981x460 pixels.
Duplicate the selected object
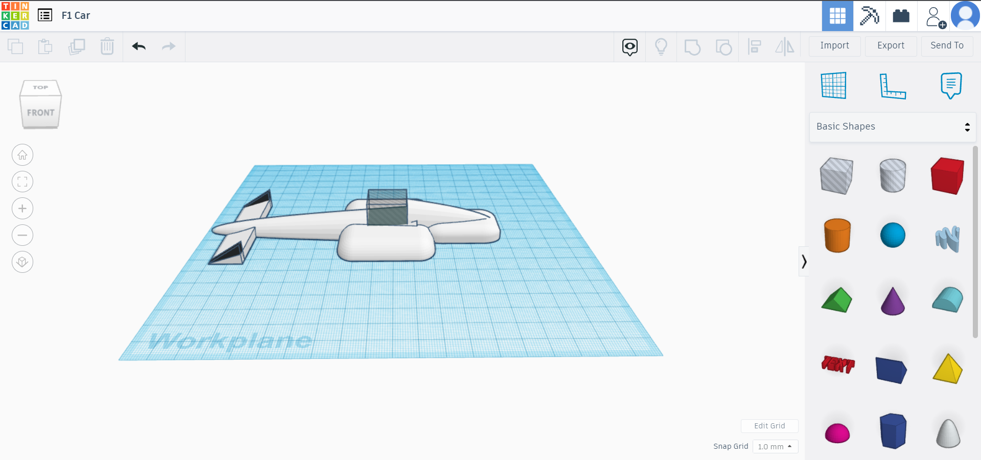[77, 46]
